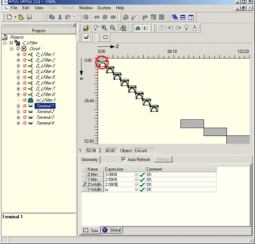Select W_LFilter 1 in the tree

[45, 100]
